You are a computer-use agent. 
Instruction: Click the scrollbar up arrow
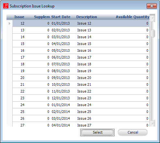(x=153, y=18)
